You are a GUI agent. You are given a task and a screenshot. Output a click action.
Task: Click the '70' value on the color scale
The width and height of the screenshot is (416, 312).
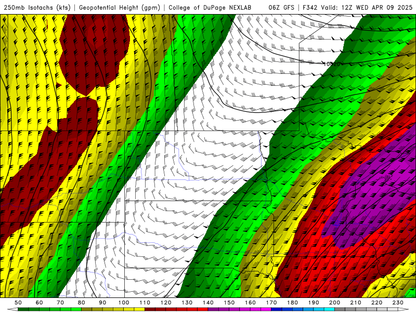point(60,303)
